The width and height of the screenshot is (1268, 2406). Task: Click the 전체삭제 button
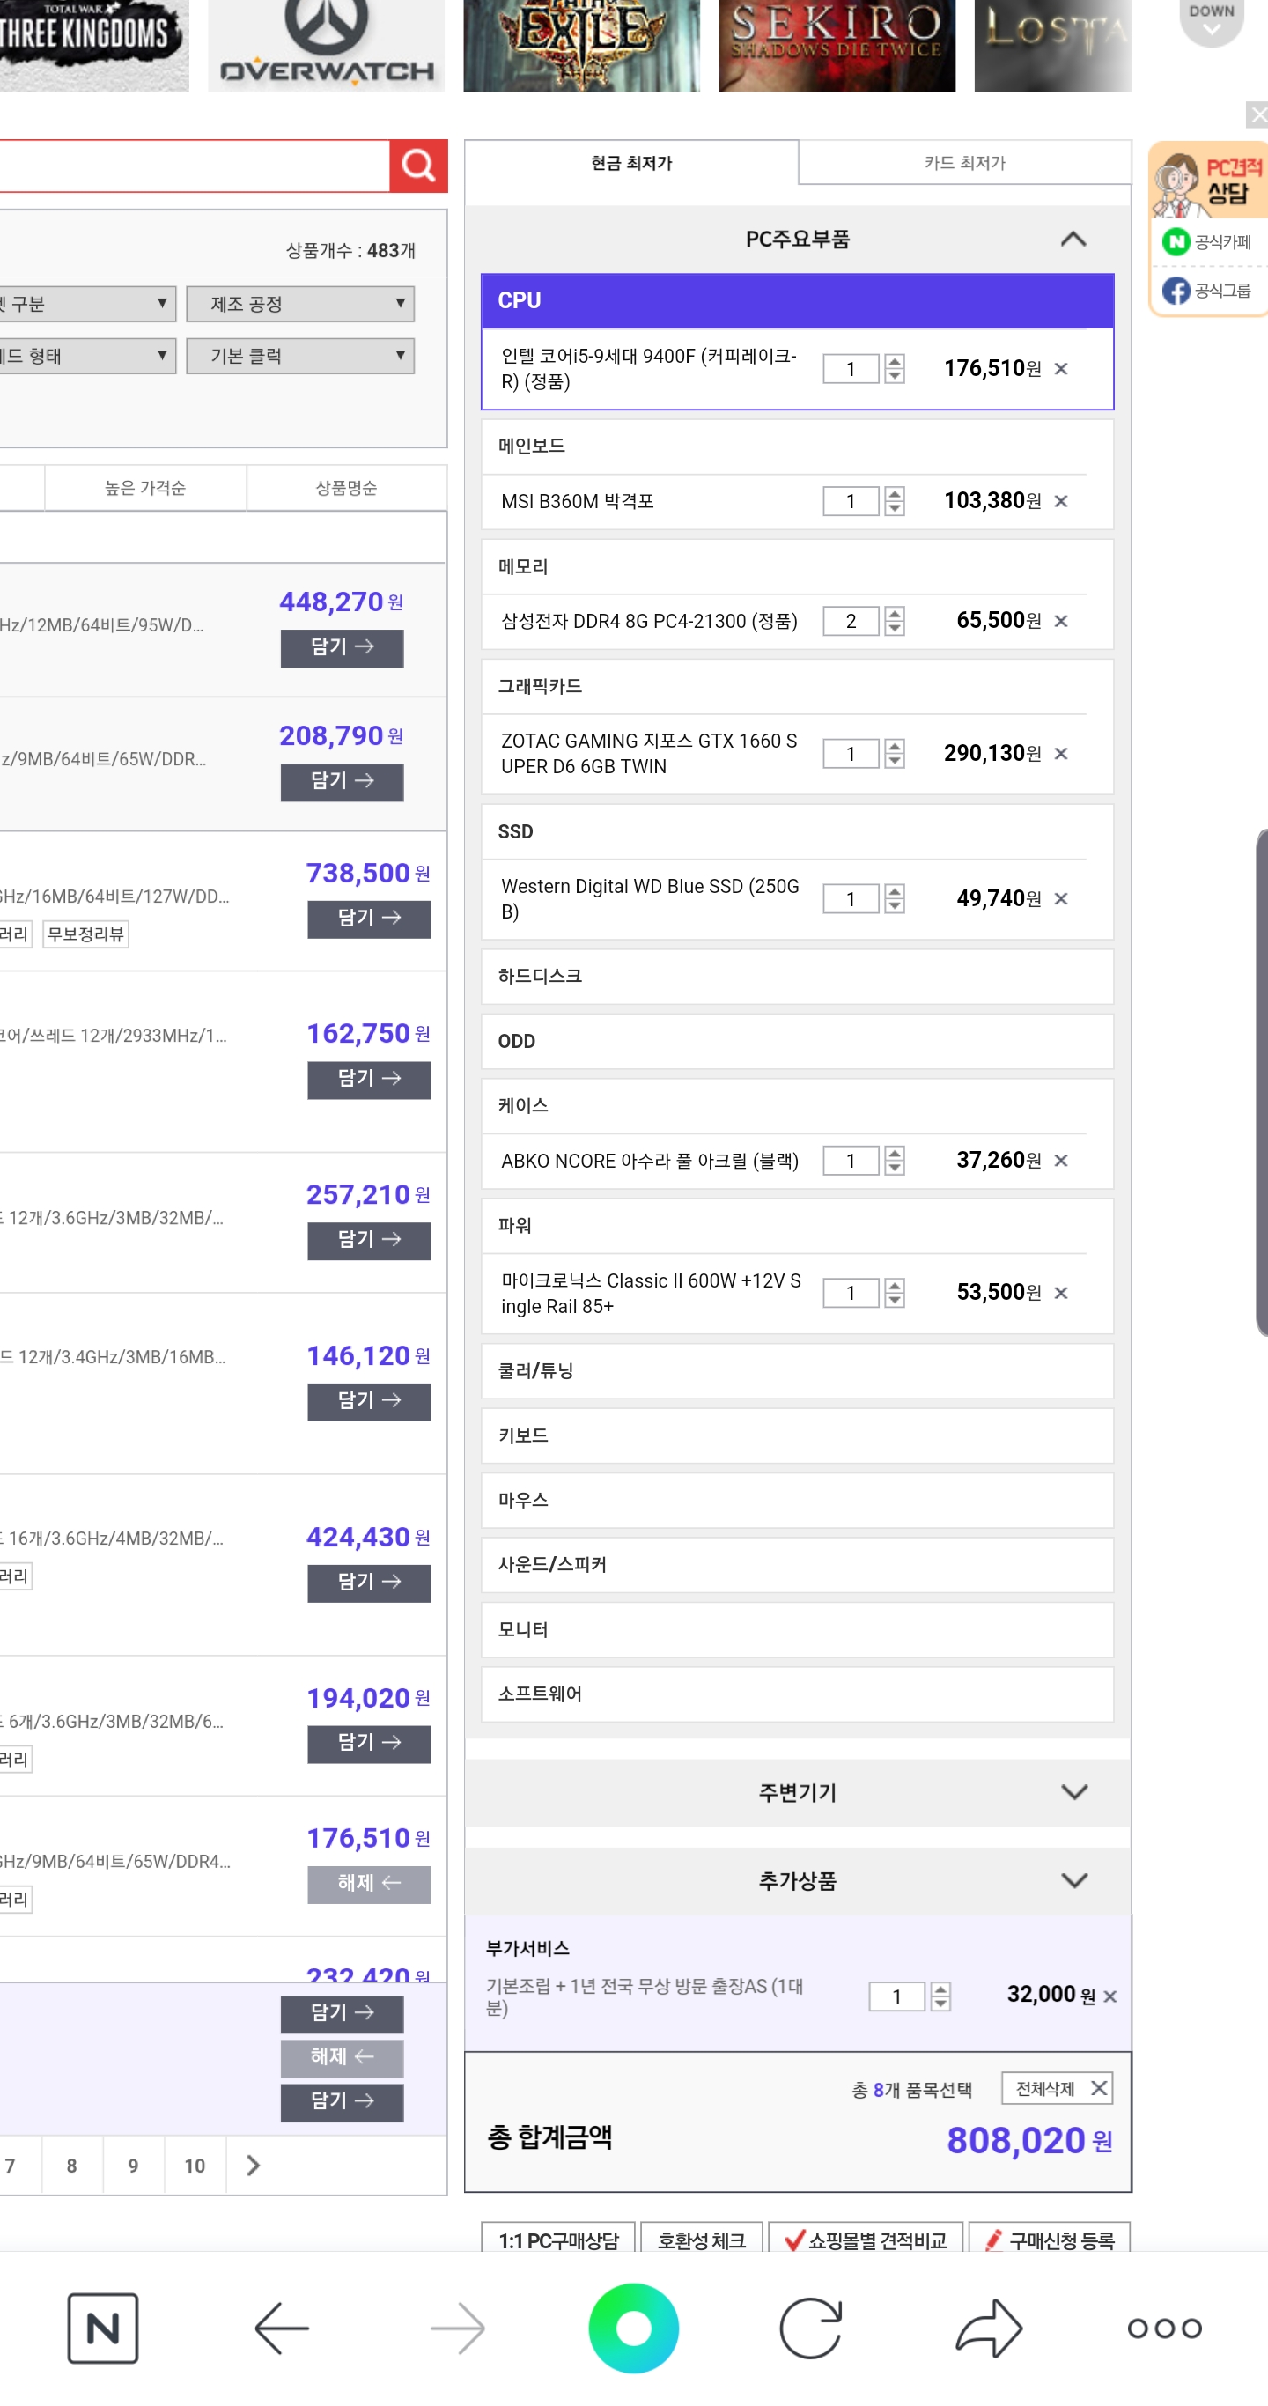click(x=1058, y=2088)
